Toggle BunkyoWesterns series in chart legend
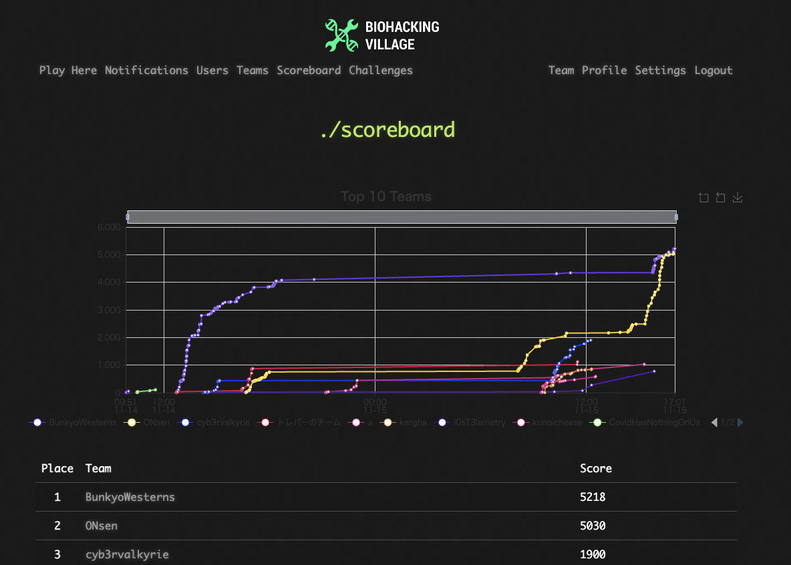 (74, 423)
